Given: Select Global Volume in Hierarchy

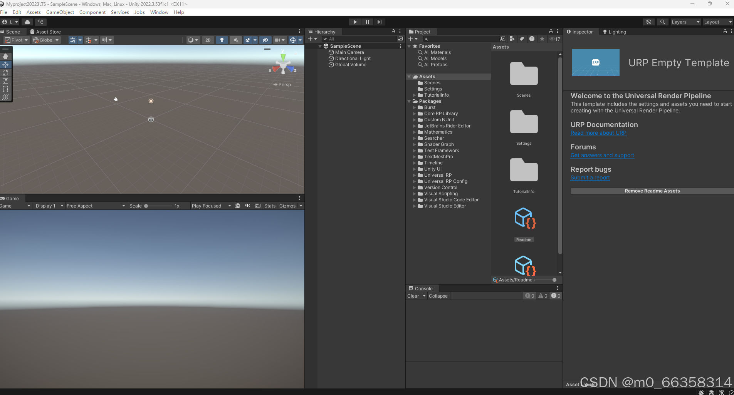Looking at the screenshot, I should [x=351, y=65].
